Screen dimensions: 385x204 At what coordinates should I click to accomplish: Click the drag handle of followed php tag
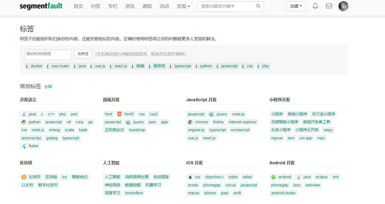click(x=258, y=66)
